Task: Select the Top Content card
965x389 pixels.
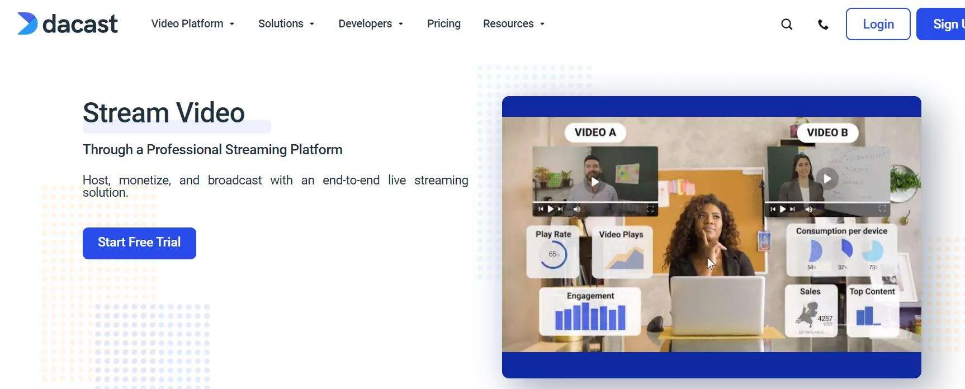Action: pos(872,311)
